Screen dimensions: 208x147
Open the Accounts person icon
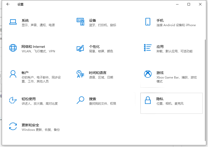point(13,74)
